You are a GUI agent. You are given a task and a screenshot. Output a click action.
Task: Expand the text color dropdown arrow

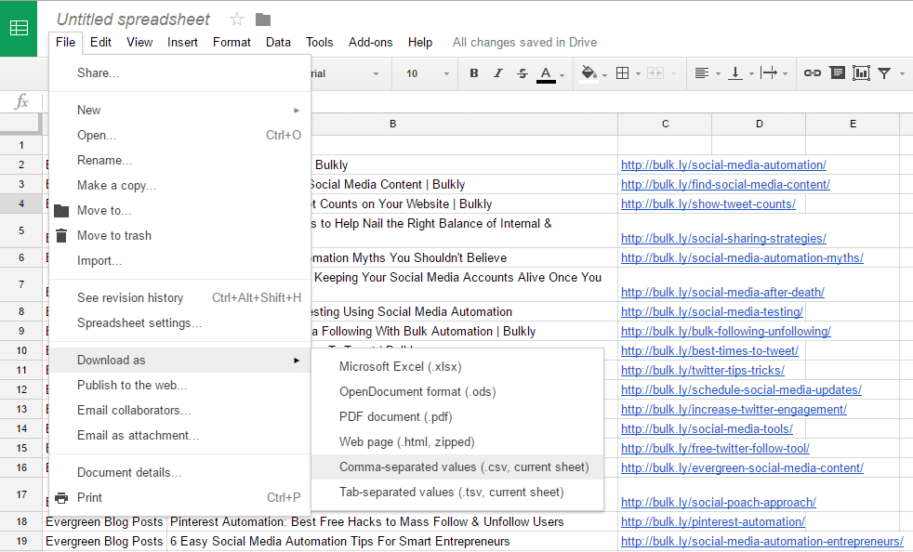coord(562,75)
